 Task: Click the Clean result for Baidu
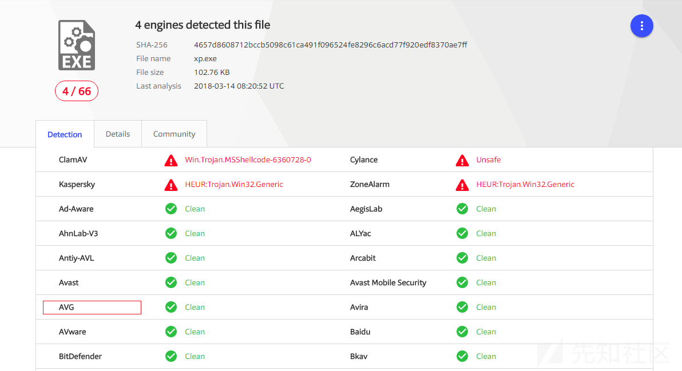pos(486,332)
